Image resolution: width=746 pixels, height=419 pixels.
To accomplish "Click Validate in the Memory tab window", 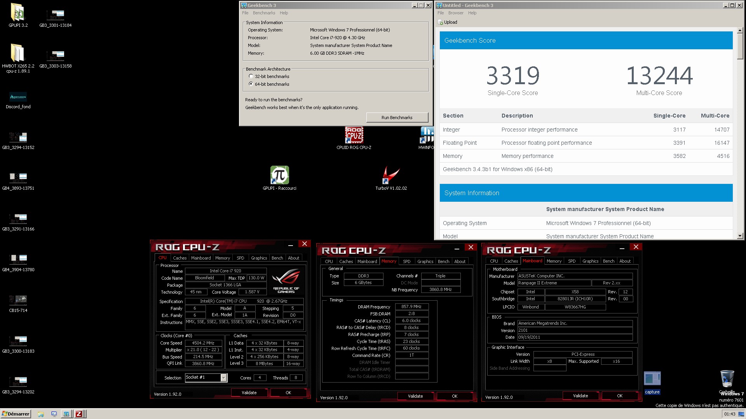I will [x=415, y=396].
